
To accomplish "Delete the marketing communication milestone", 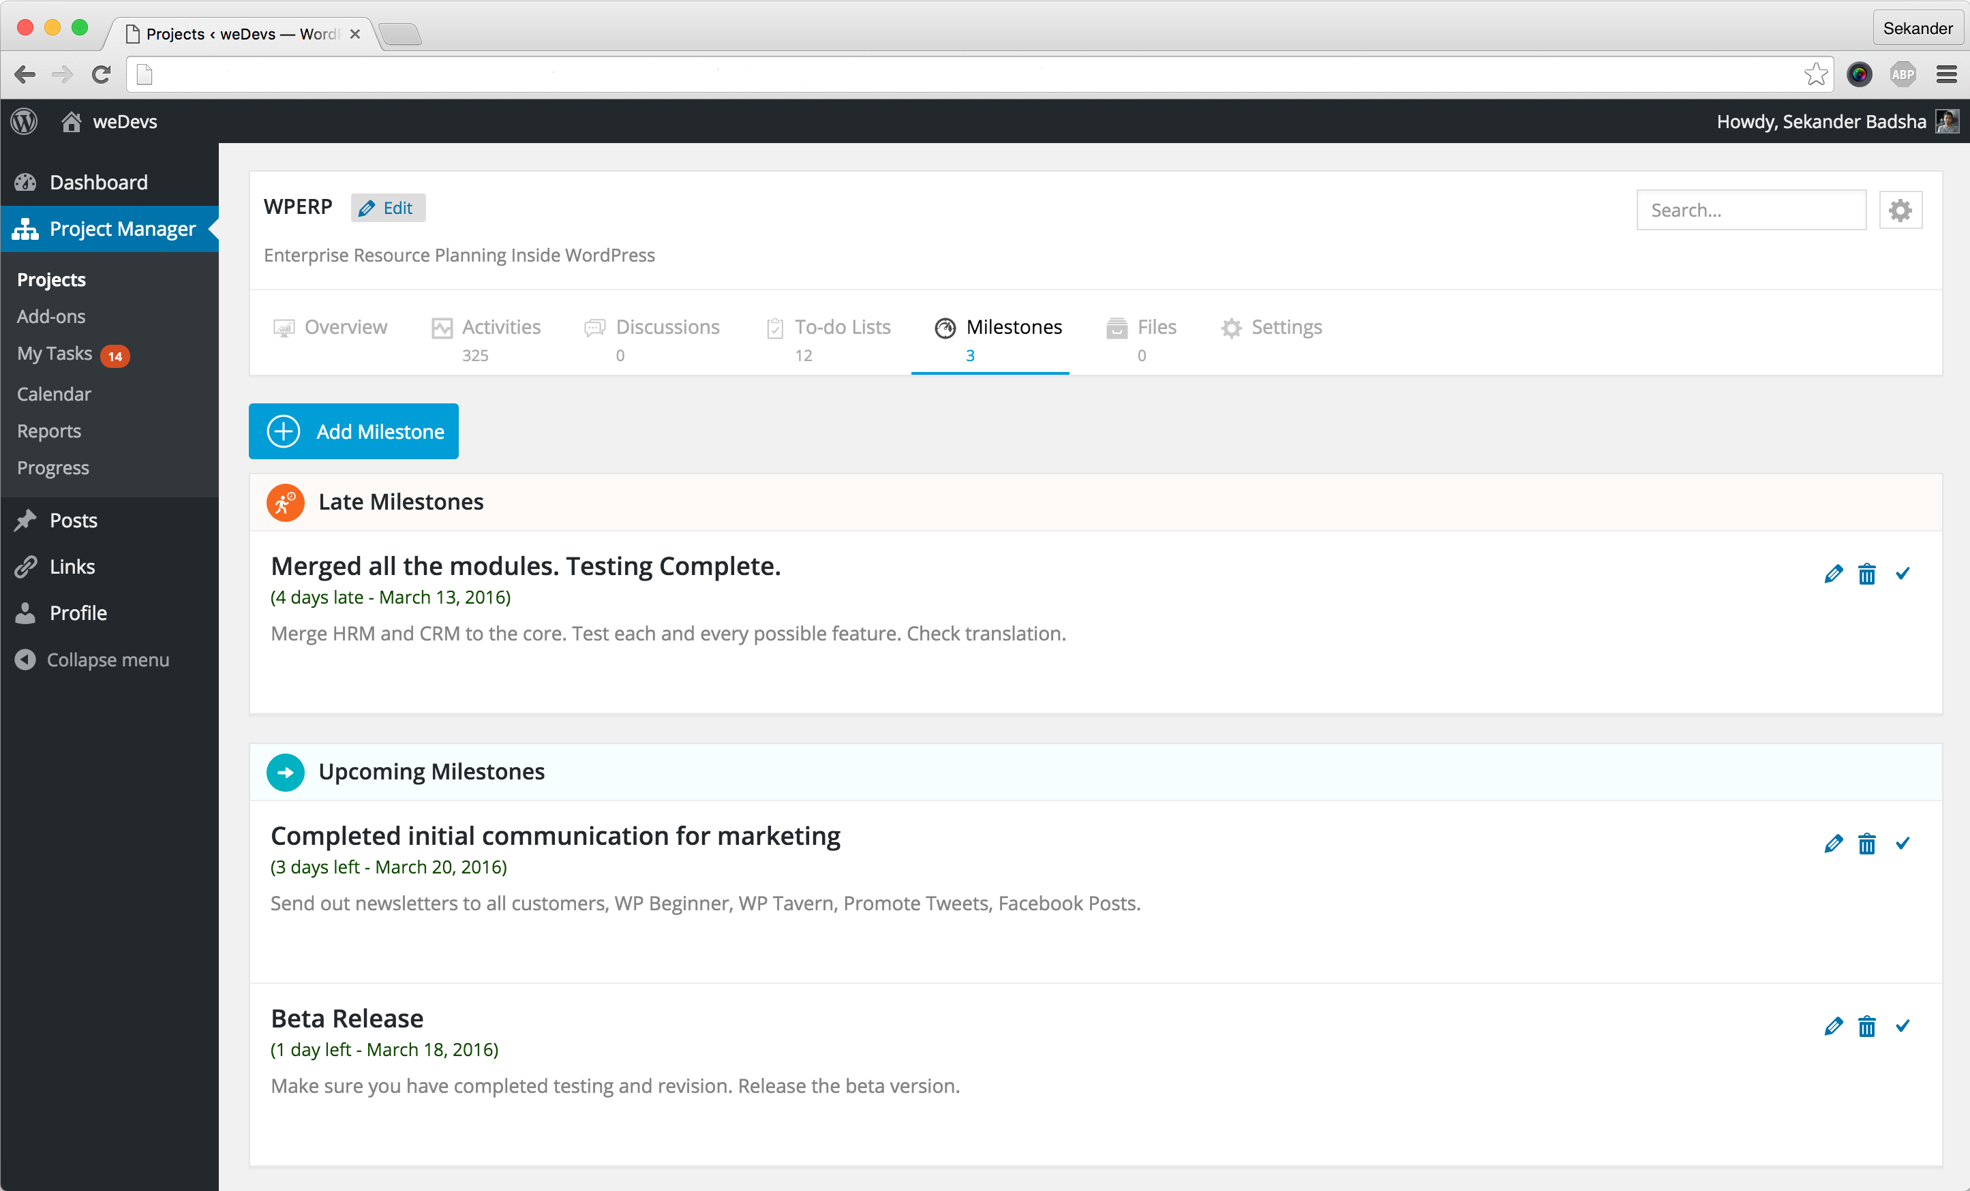I will coord(1867,844).
